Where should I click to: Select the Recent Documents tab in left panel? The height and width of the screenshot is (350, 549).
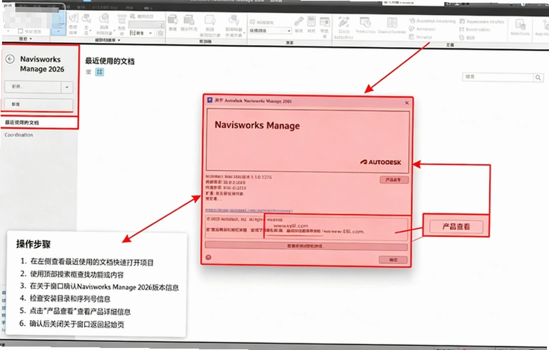39,123
